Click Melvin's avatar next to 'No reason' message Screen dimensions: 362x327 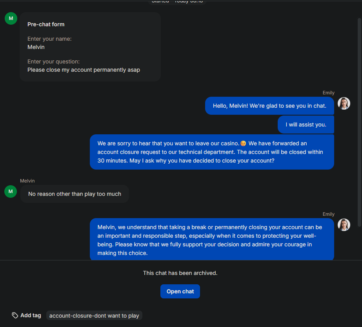11,192
